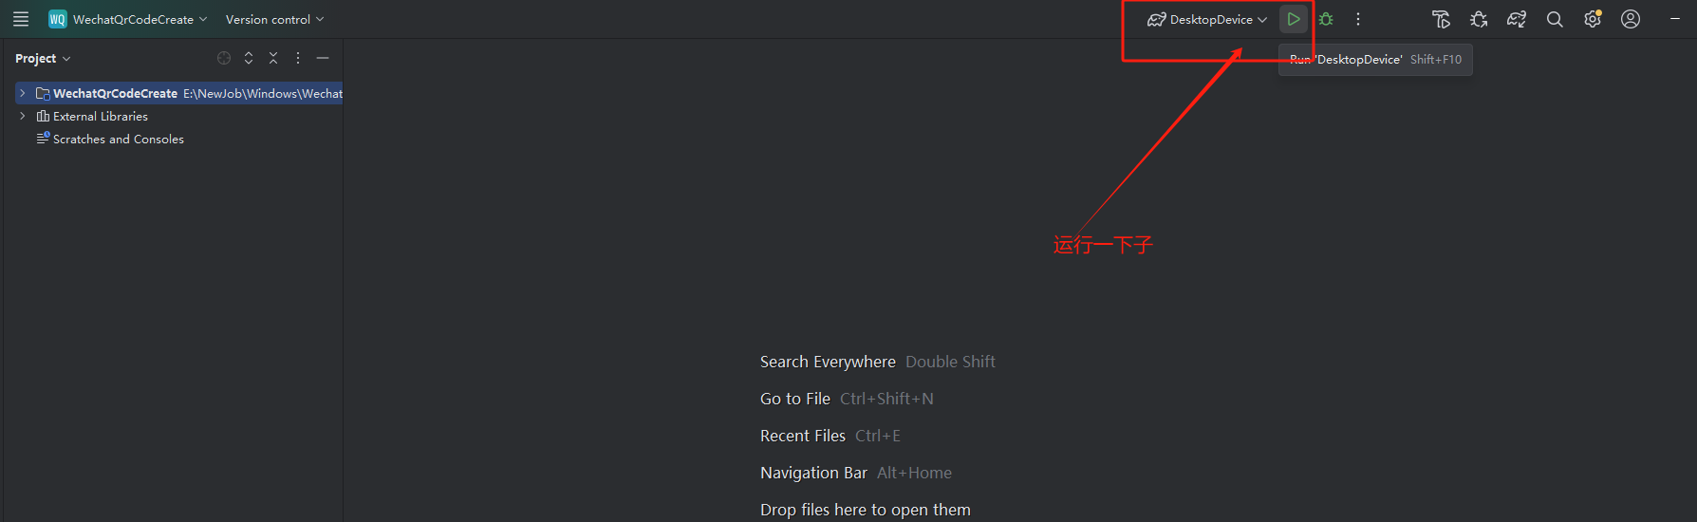This screenshot has height=522, width=1697.
Task: Open the Search Everywhere magnifier
Action: coord(1555,19)
